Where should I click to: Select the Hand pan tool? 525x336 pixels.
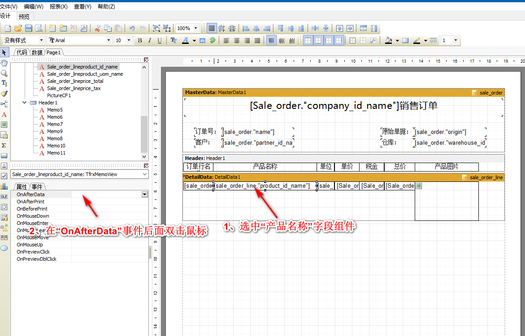point(4,62)
